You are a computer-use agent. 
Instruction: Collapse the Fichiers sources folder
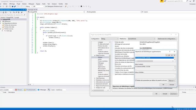tap(1, 29)
